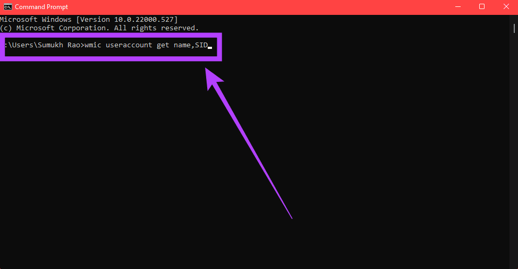The width and height of the screenshot is (518, 269).
Task: Click the word useraccount in the command
Action: [129, 45]
